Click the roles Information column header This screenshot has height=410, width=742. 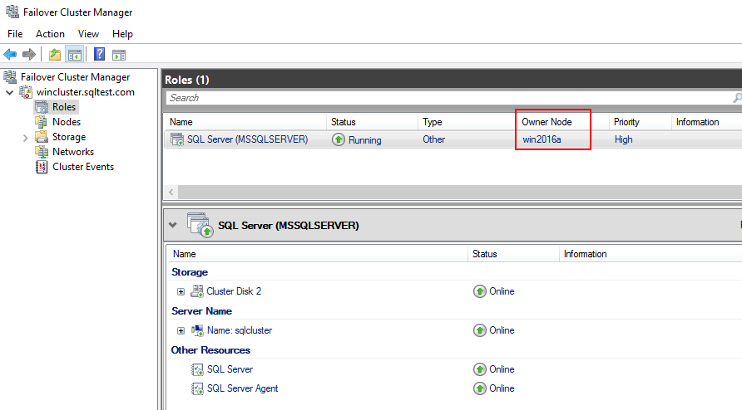[x=706, y=122]
